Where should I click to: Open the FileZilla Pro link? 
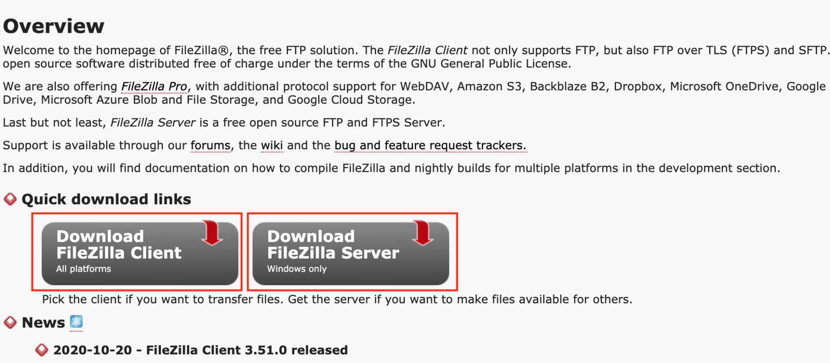coord(154,86)
